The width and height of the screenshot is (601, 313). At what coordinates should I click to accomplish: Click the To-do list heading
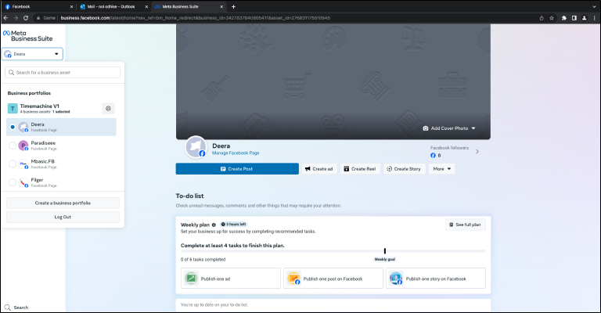tap(189, 196)
